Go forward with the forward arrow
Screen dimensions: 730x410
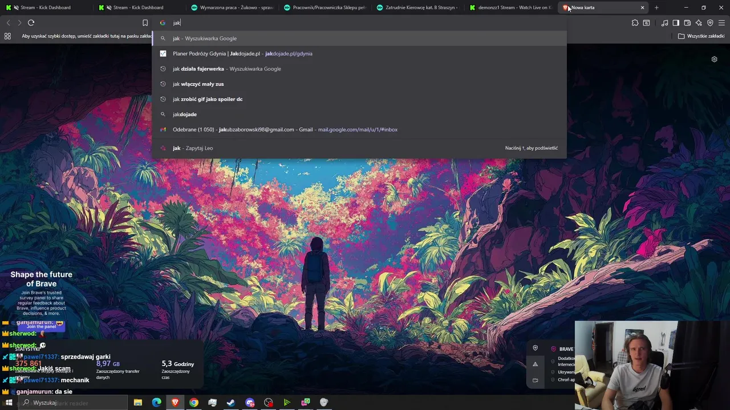point(19,23)
